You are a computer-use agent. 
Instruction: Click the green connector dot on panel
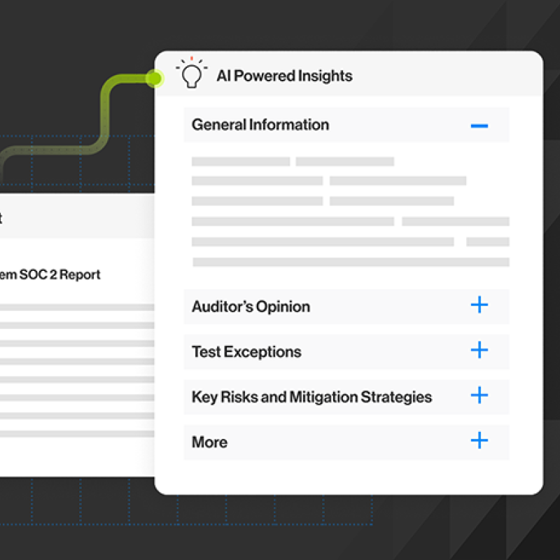pos(154,78)
